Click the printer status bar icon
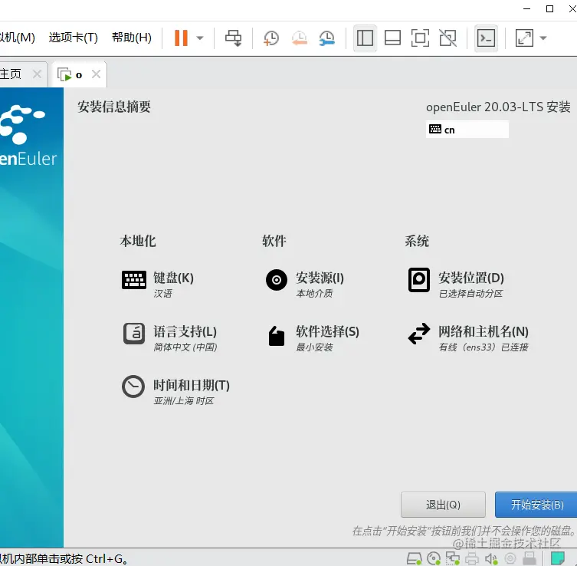Screen dimensions: 577x566 (x=472, y=558)
